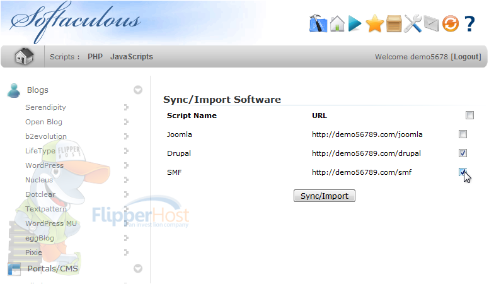Open script demos via blue play icon
Screen dimensions: 489x284
pos(355,24)
